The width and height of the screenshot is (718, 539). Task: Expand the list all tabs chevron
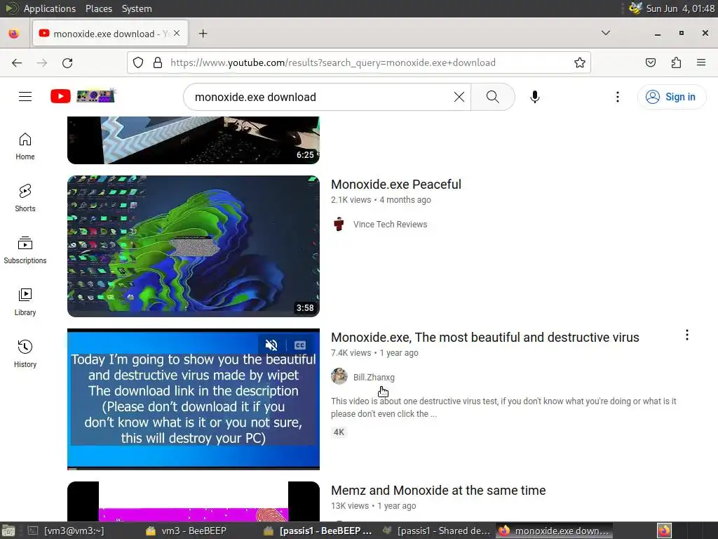(x=605, y=33)
